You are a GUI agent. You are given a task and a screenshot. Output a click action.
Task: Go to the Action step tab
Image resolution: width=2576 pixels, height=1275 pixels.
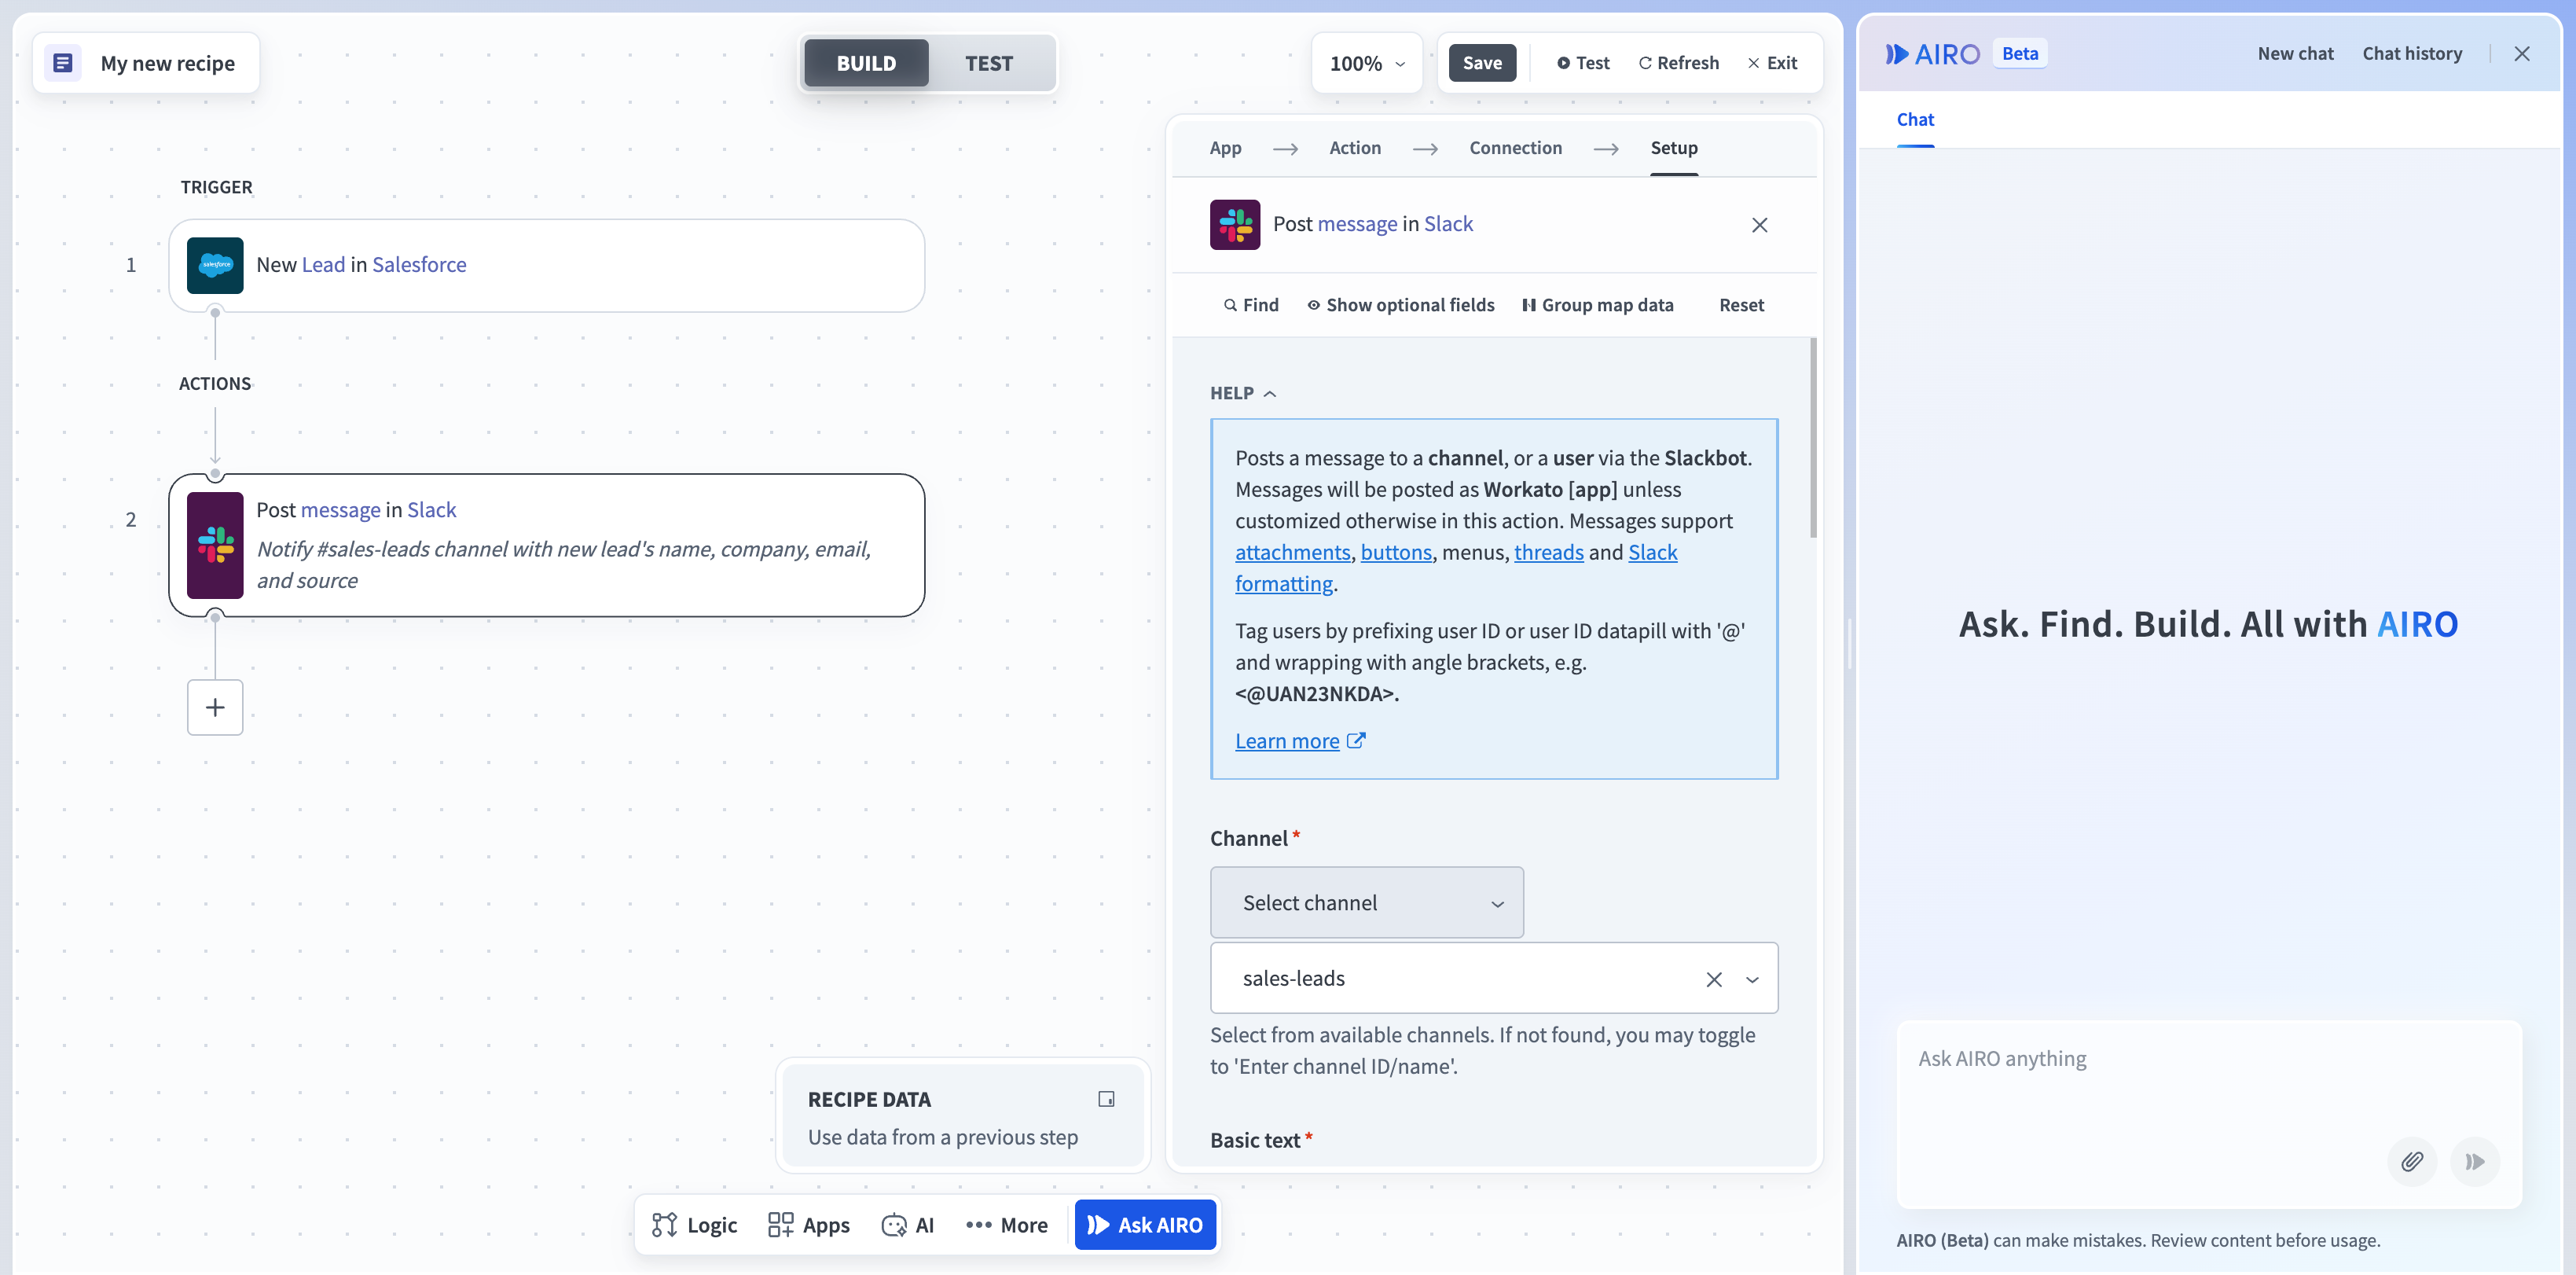(1355, 148)
